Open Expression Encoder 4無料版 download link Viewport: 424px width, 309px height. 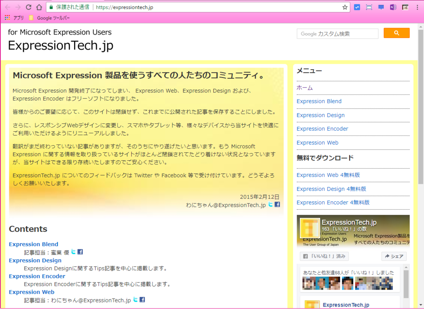(x=333, y=203)
